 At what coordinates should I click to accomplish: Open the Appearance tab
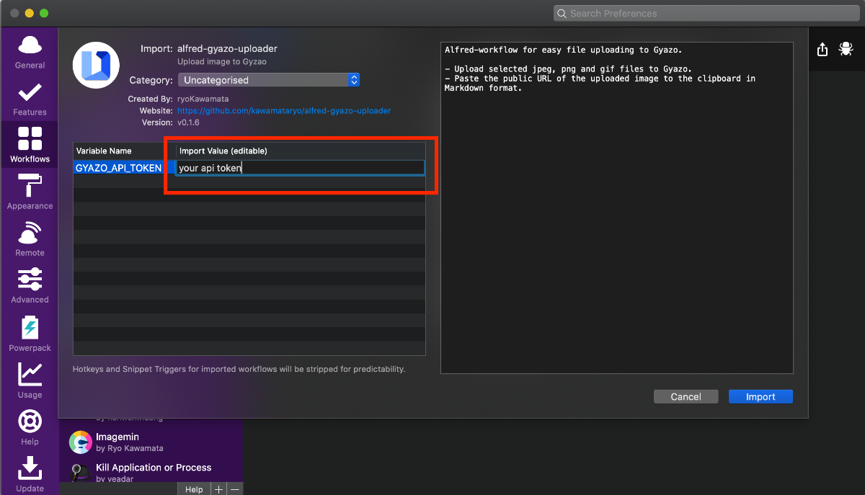(30, 192)
